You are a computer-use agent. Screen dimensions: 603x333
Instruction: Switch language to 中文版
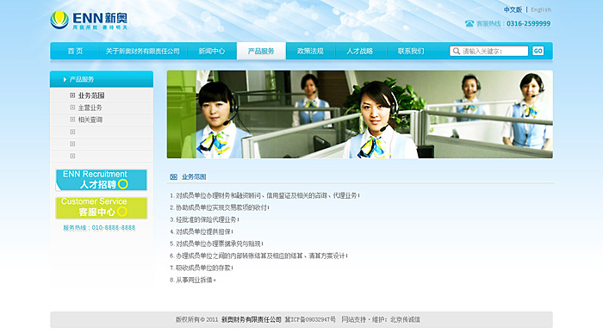pos(513,9)
